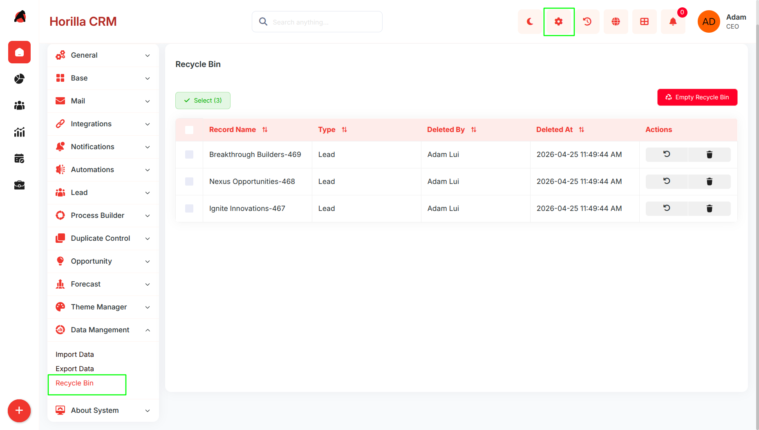The image size is (759, 430).
Task: Open people group icon in left rail
Action: coord(19,105)
